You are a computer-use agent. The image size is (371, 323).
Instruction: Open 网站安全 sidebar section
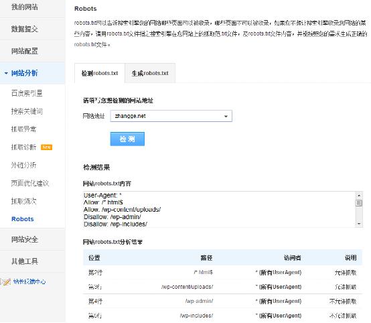pos(25,239)
